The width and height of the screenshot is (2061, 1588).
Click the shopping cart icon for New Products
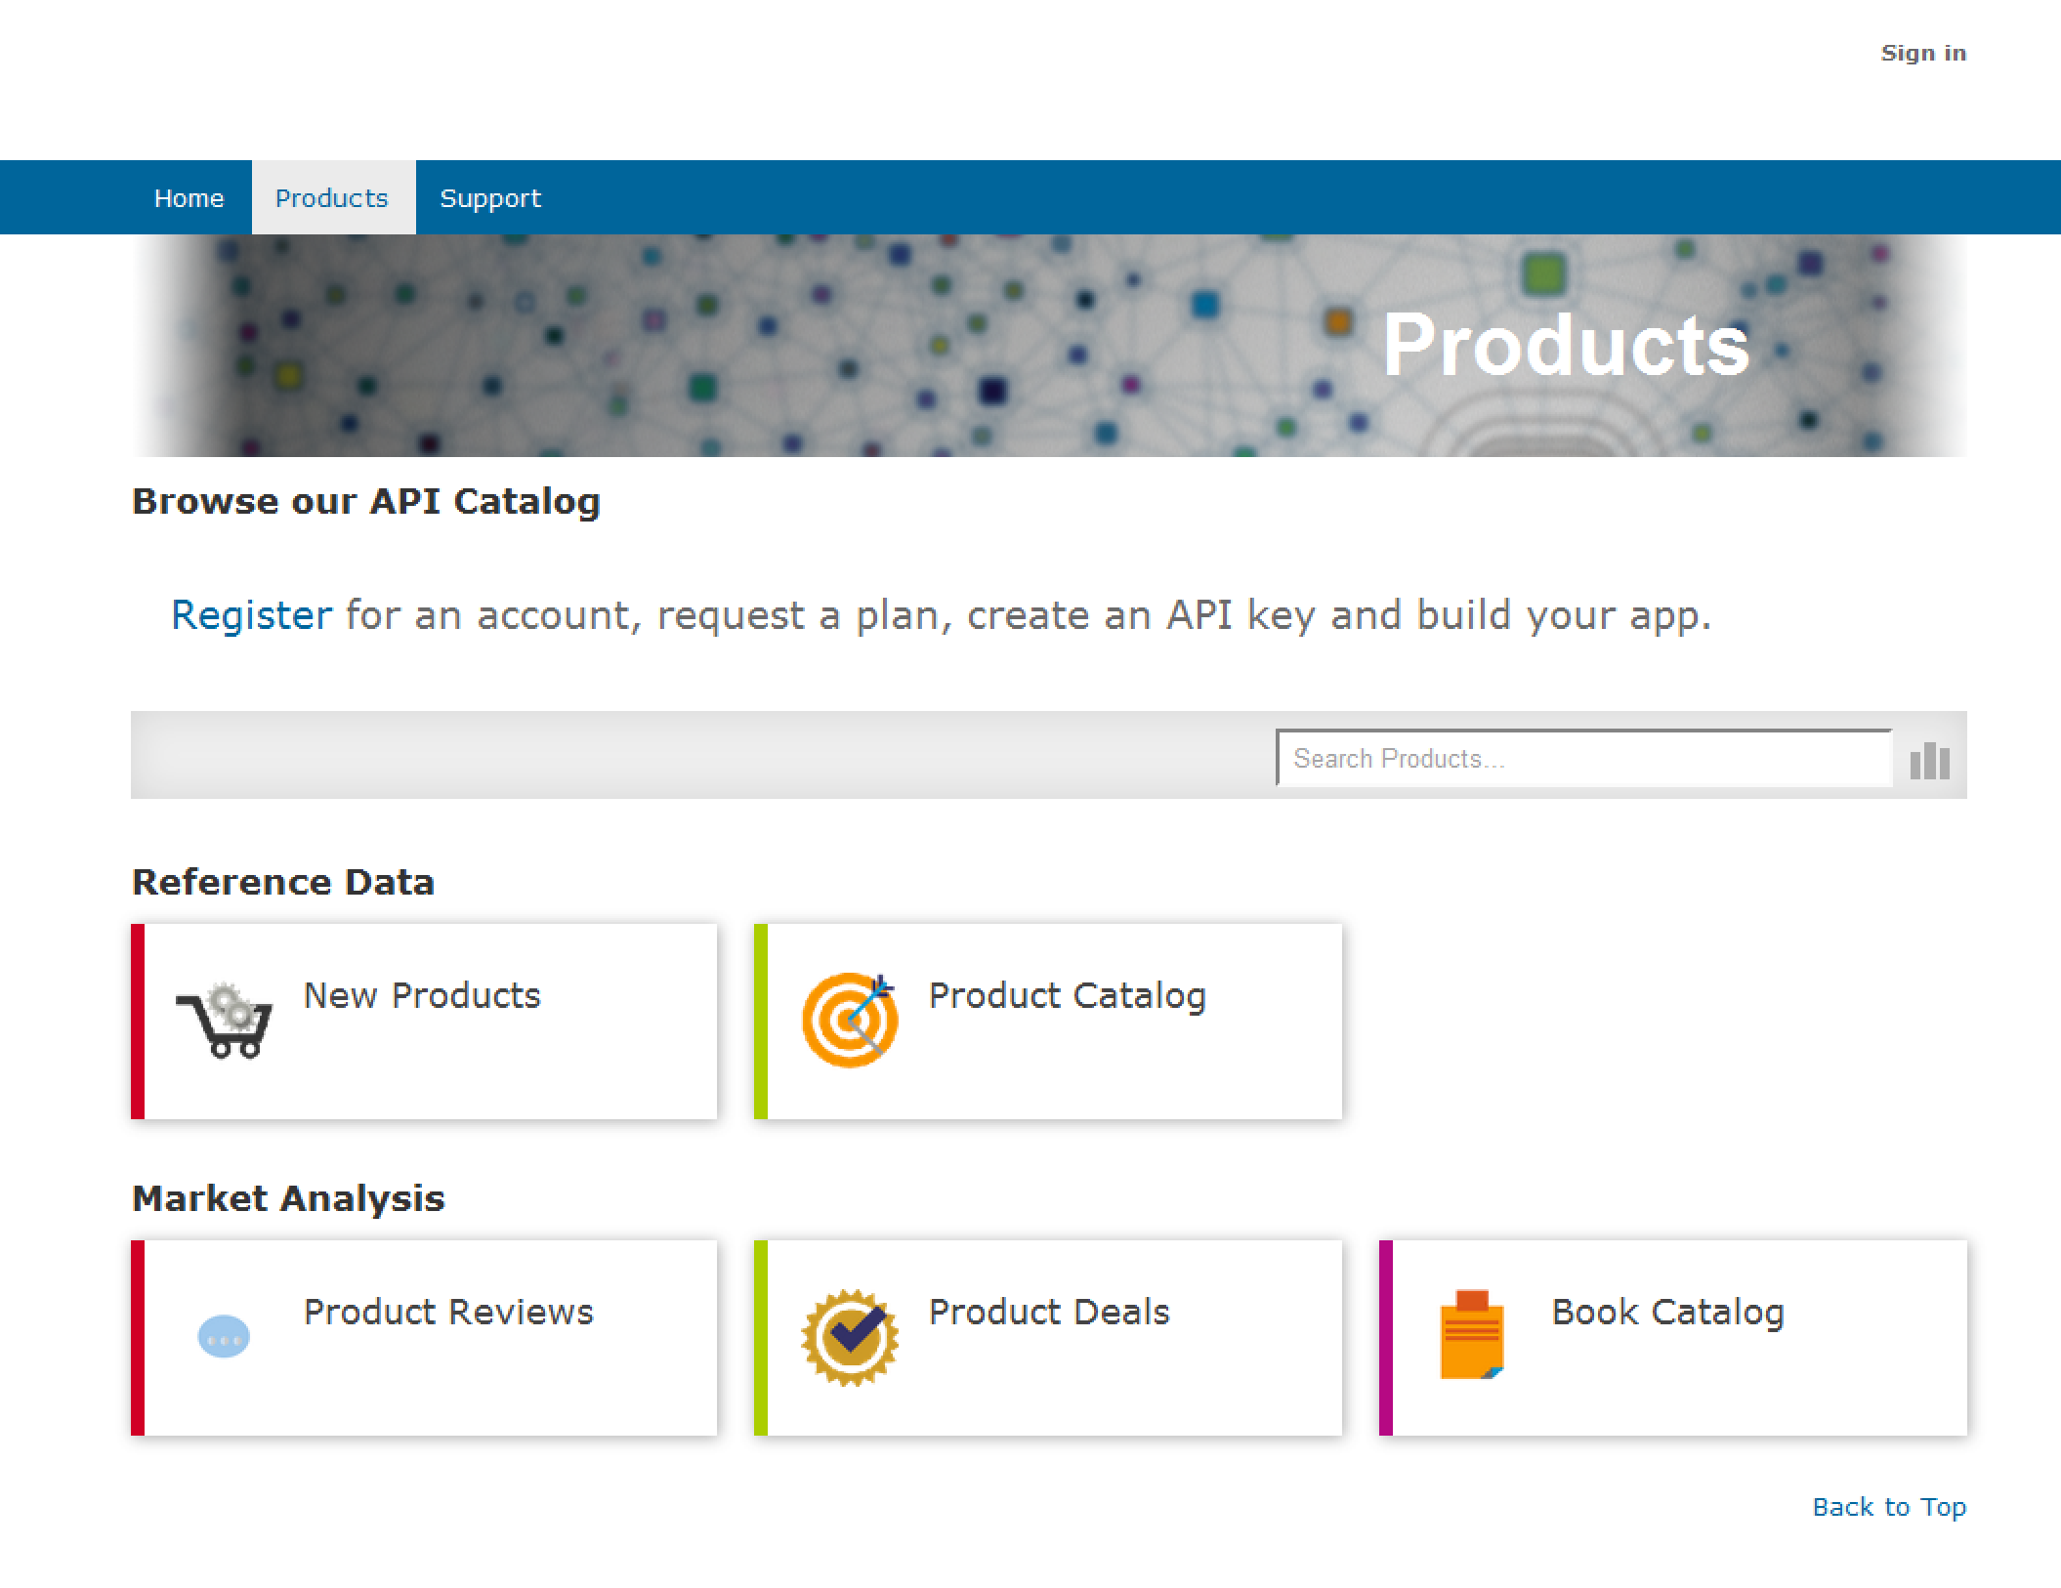pos(225,1021)
